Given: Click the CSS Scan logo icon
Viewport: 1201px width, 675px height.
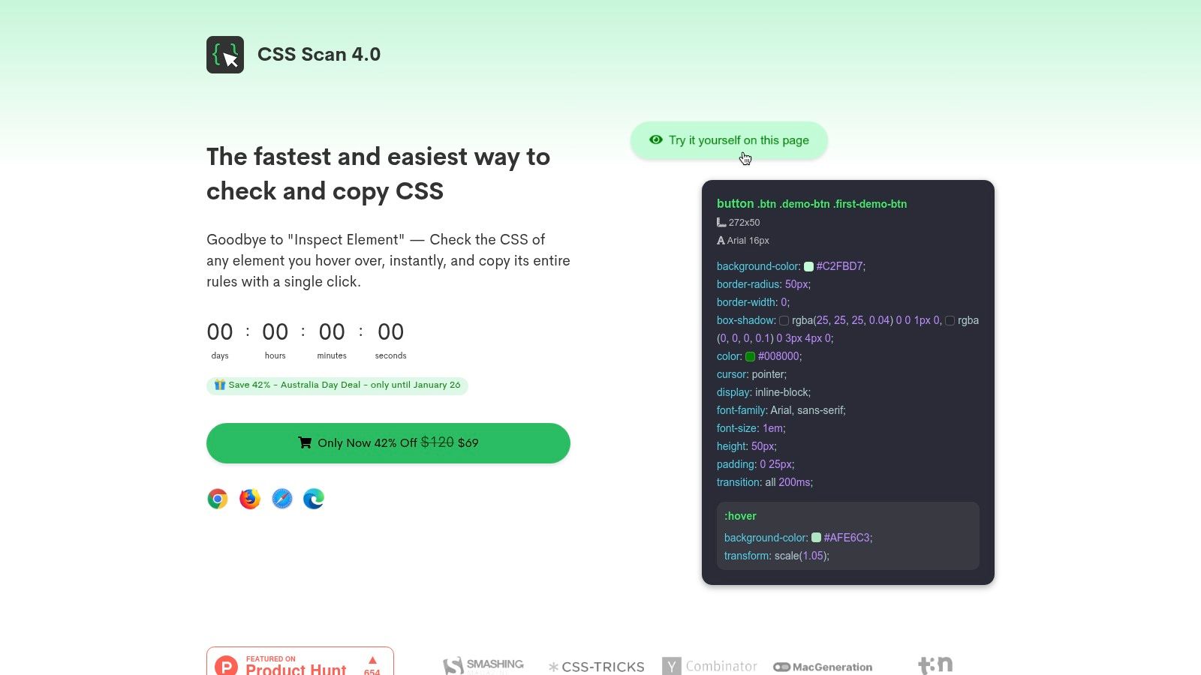Looking at the screenshot, I should [x=224, y=54].
